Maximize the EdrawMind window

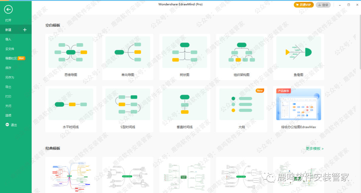349,5
